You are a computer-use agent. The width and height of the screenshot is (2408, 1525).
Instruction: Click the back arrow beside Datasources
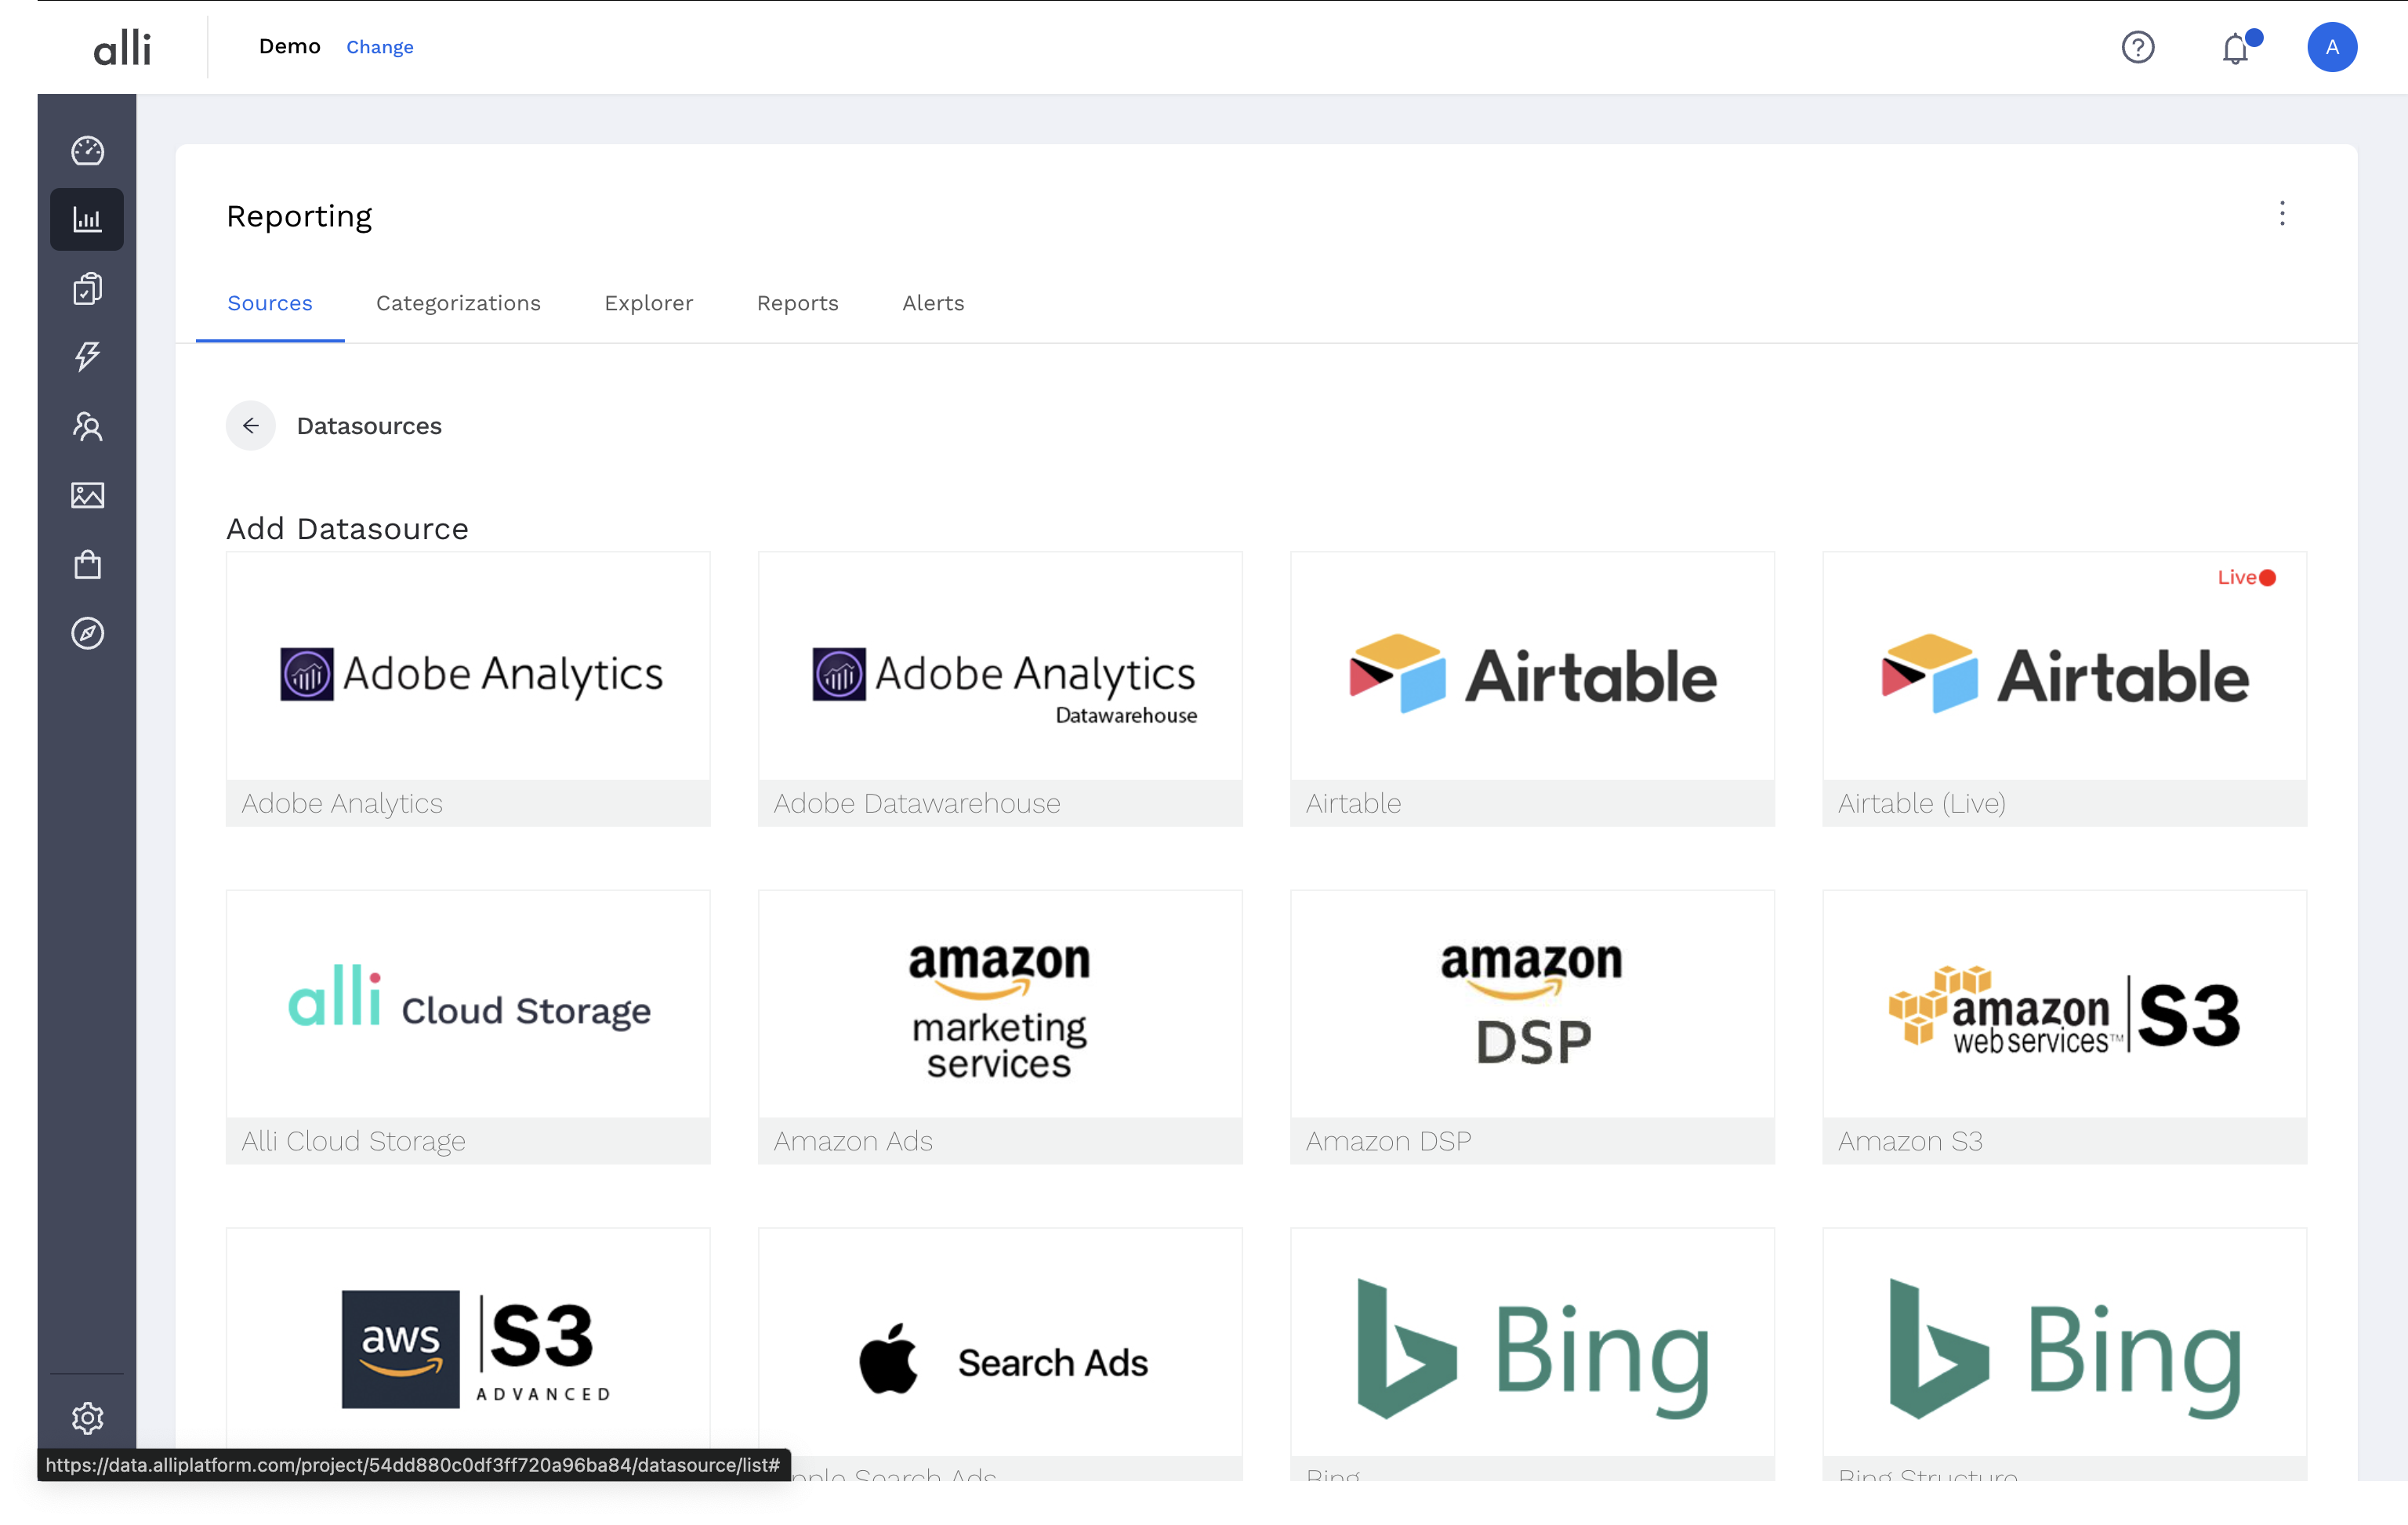(x=251, y=426)
